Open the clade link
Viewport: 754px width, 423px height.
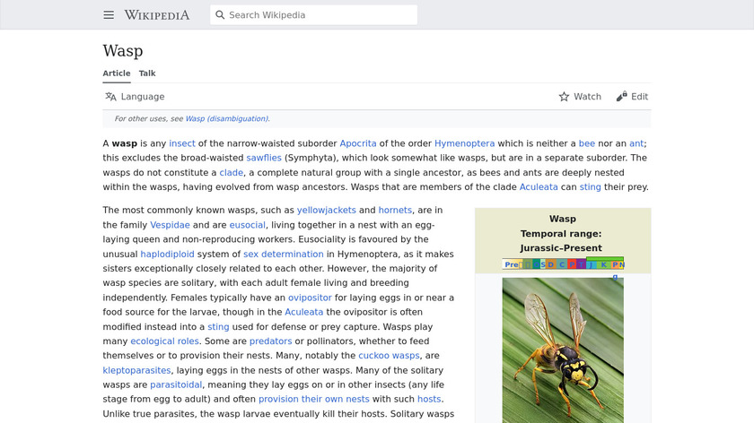pyautogui.click(x=232, y=173)
